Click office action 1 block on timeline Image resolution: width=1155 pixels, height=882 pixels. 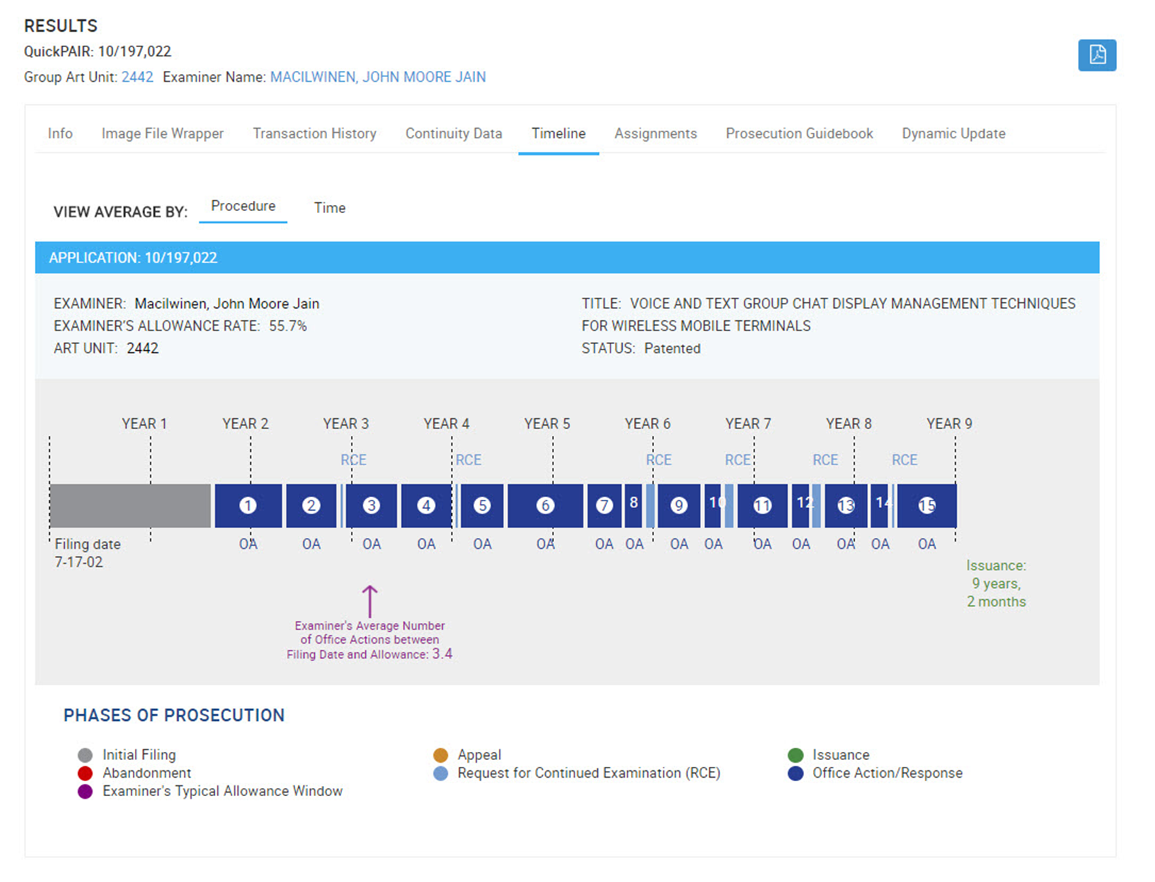tap(248, 505)
